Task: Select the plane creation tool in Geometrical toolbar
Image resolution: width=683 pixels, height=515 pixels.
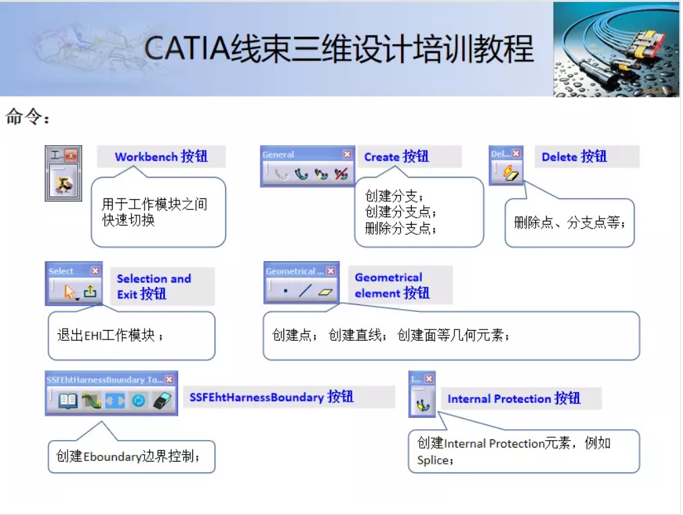Action: pyautogui.click(x=325, y=292)
